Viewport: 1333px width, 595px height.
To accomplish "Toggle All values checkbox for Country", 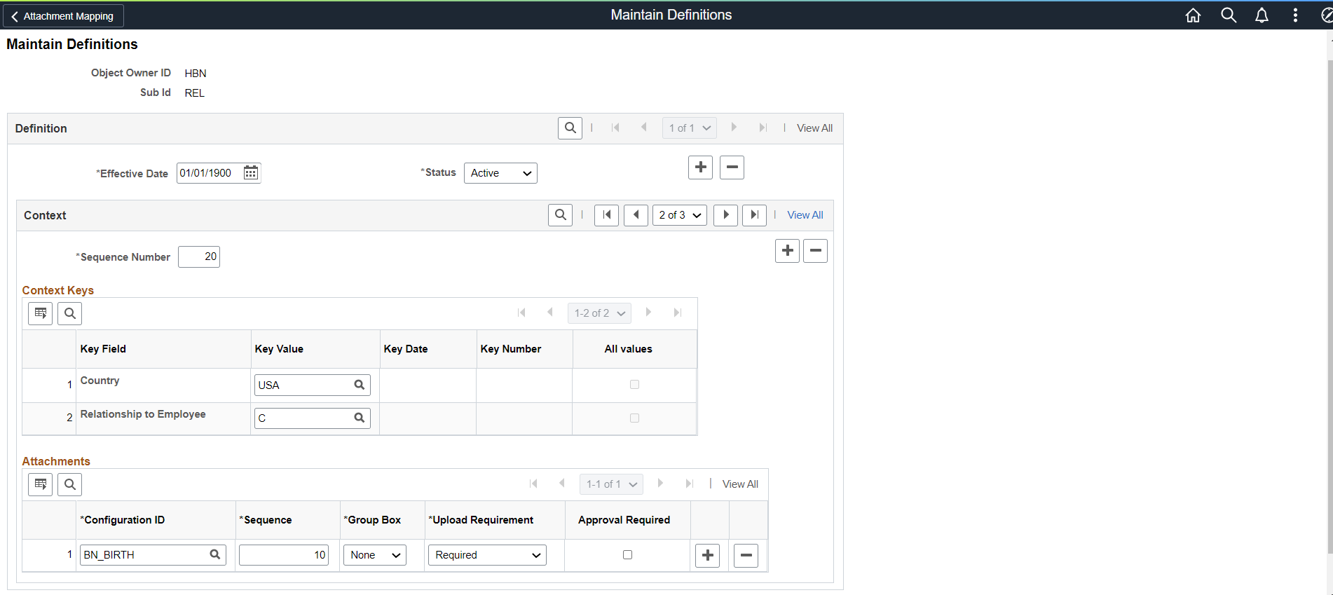I will [x=634, y=385].
